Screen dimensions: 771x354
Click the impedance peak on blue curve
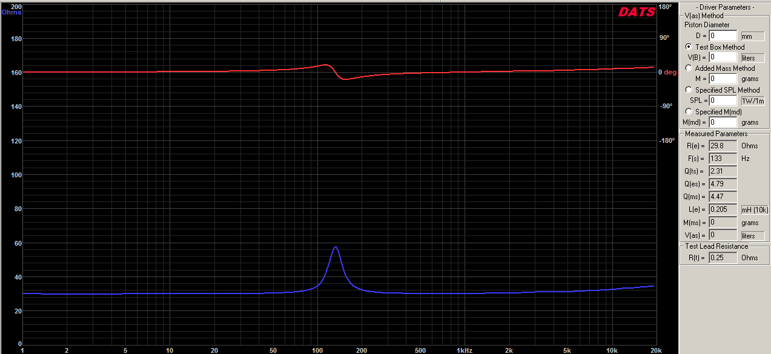point(335,247)
